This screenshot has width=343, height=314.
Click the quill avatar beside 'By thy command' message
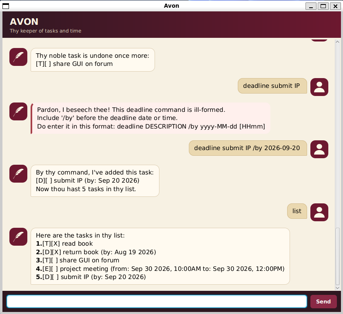(18, 174)
